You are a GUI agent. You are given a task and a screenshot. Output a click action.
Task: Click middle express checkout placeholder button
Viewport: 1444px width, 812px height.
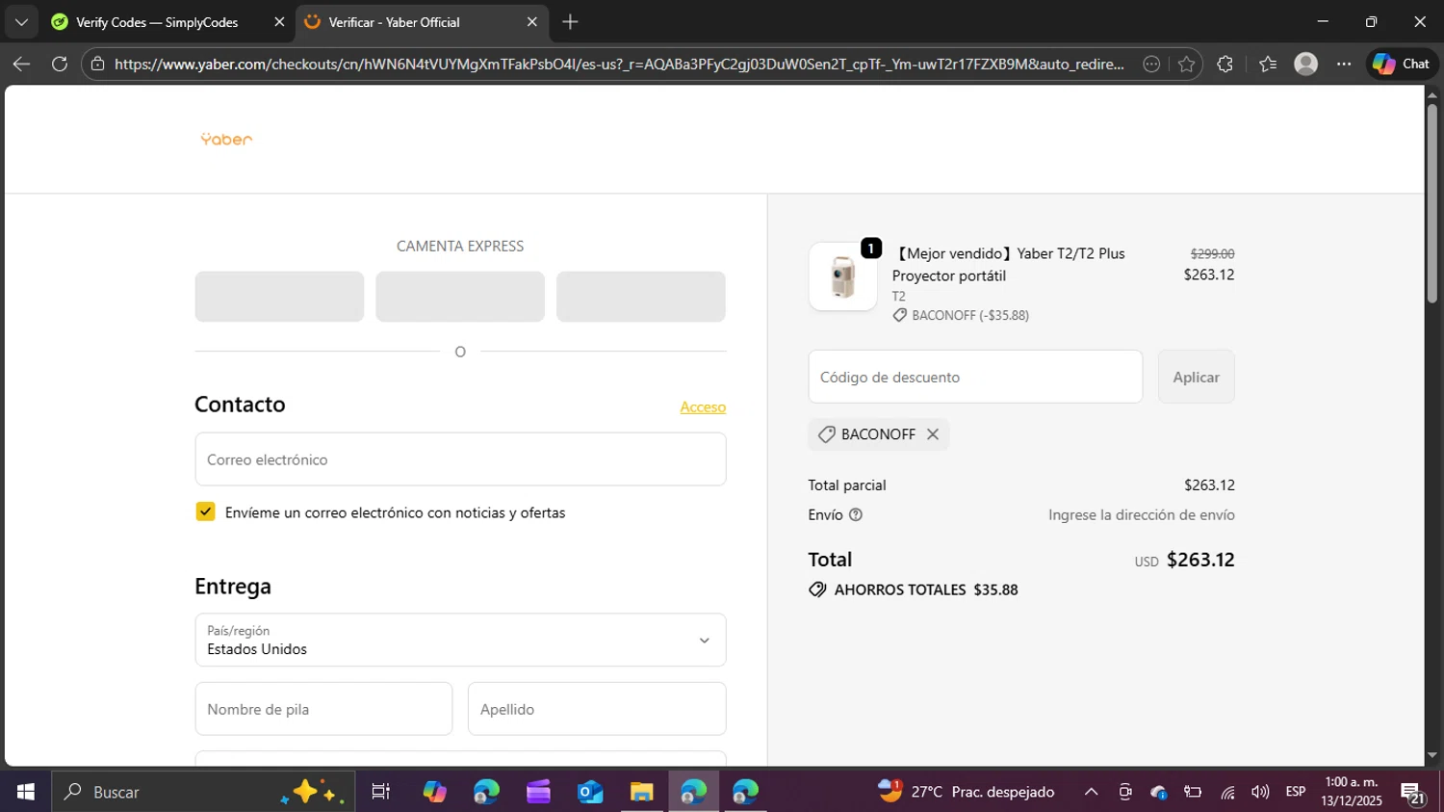[x=460, y=297]
